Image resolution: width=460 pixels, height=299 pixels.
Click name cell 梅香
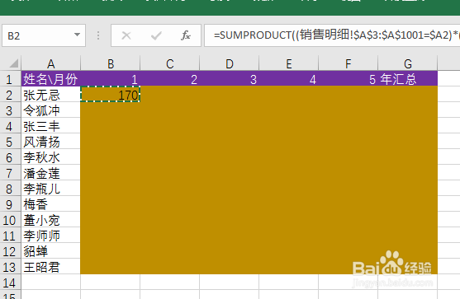[50, 204]
